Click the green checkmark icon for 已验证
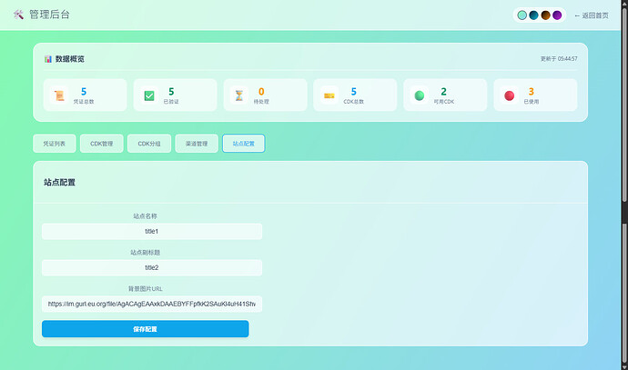This screenshot has width=628, height=370. pos(149,95)
